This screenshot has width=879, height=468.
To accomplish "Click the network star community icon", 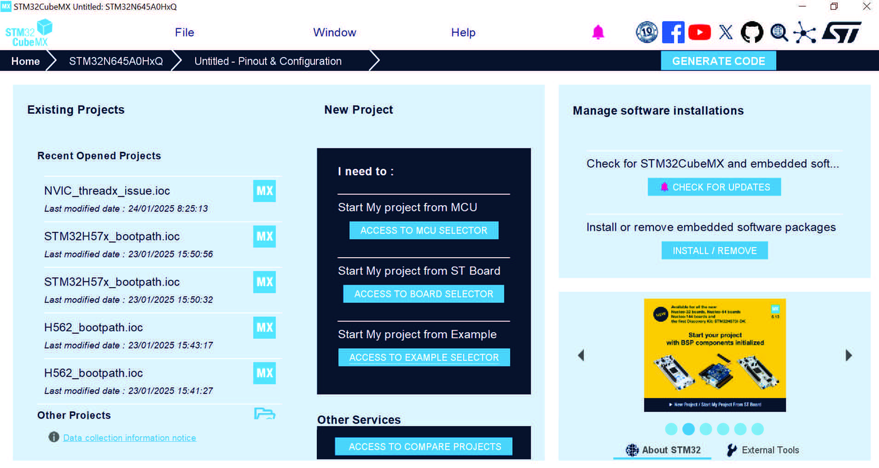I will 805,32.
